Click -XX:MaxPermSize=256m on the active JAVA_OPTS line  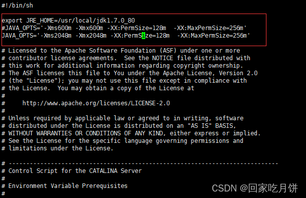(x=212, y=36)
